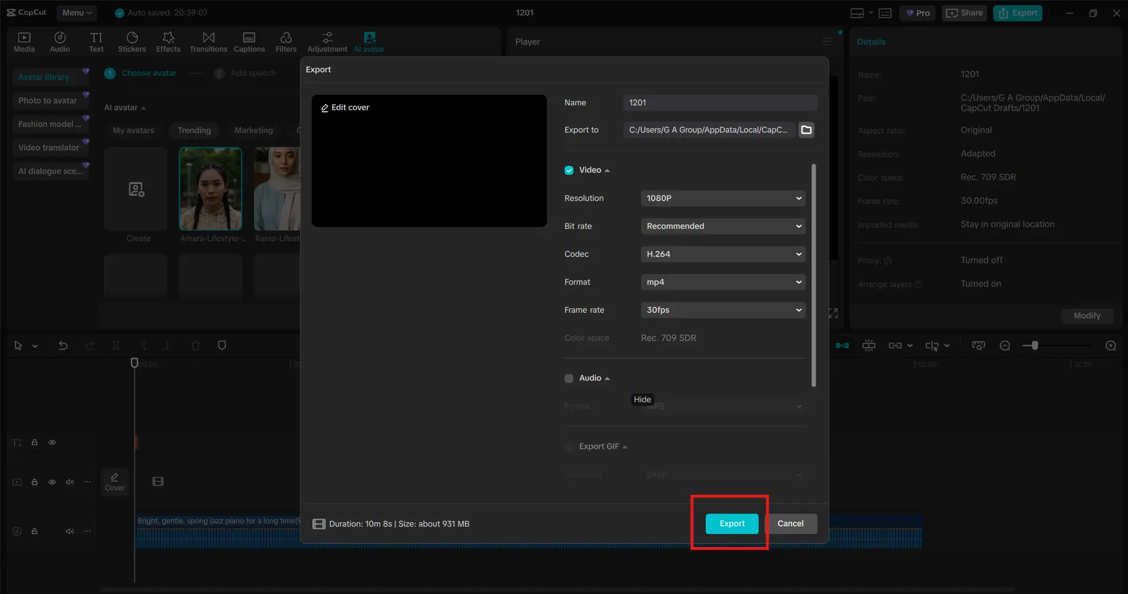This screenshot has width=1128, height=594.
Task: Click the folder icon next to Export to
Action: (806, 130)
